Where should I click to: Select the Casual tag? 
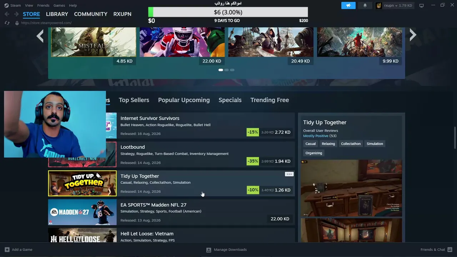pos(311,144)
